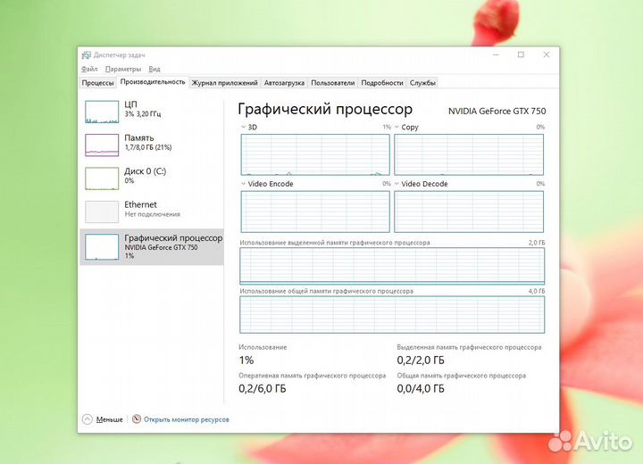Select the Диск 0 (C:) item
The height and width of the screenshot is (464, 643).
[x=152, y=178]
